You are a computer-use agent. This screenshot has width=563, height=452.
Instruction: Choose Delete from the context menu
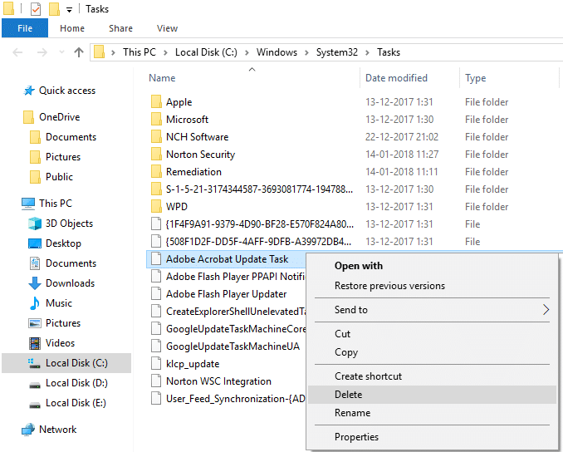pos(348,395)
